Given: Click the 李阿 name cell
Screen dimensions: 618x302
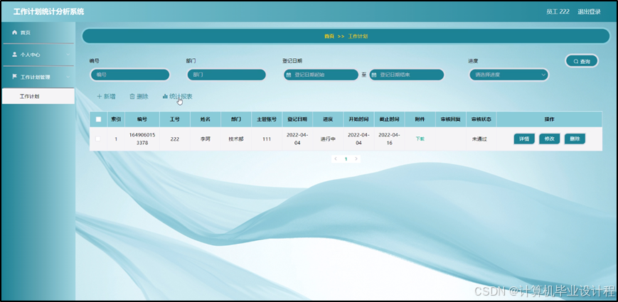Looking at the screenshot, I should 206,139.
